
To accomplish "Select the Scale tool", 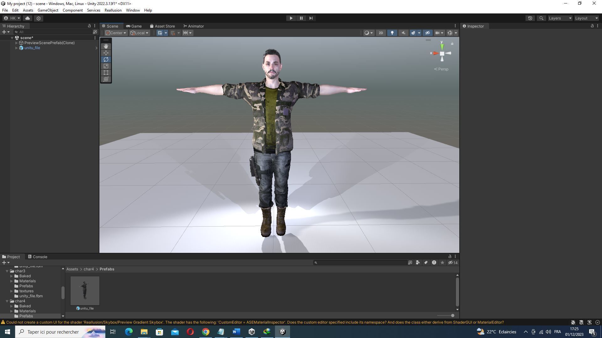I will pyautogui.click(x=106, y=66).
